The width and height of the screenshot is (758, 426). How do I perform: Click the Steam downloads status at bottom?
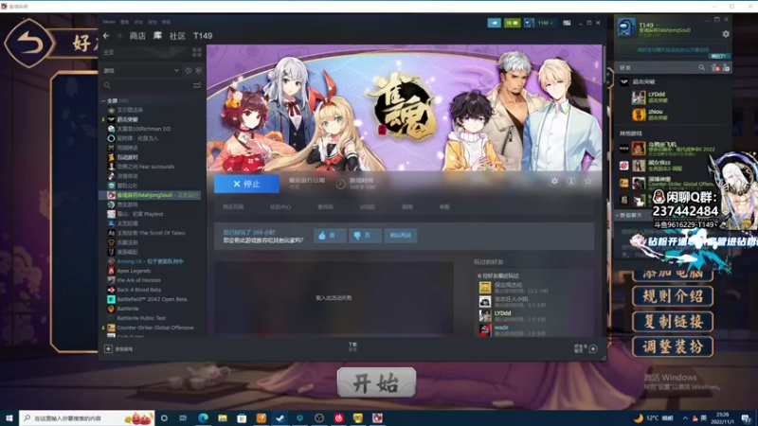pos(352,346)
